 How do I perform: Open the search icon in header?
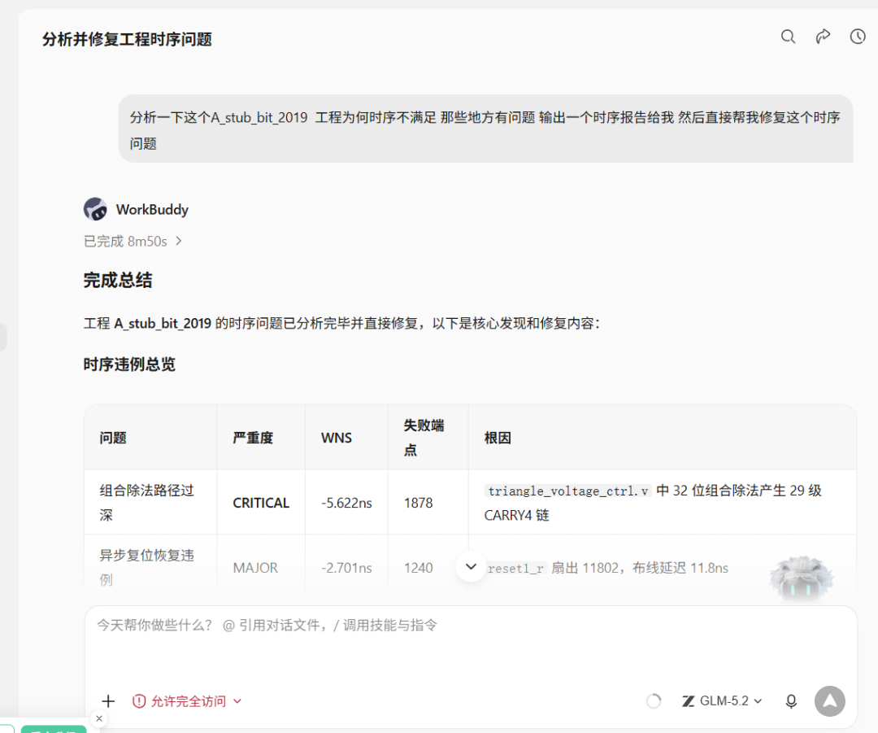tap(788, 37)
